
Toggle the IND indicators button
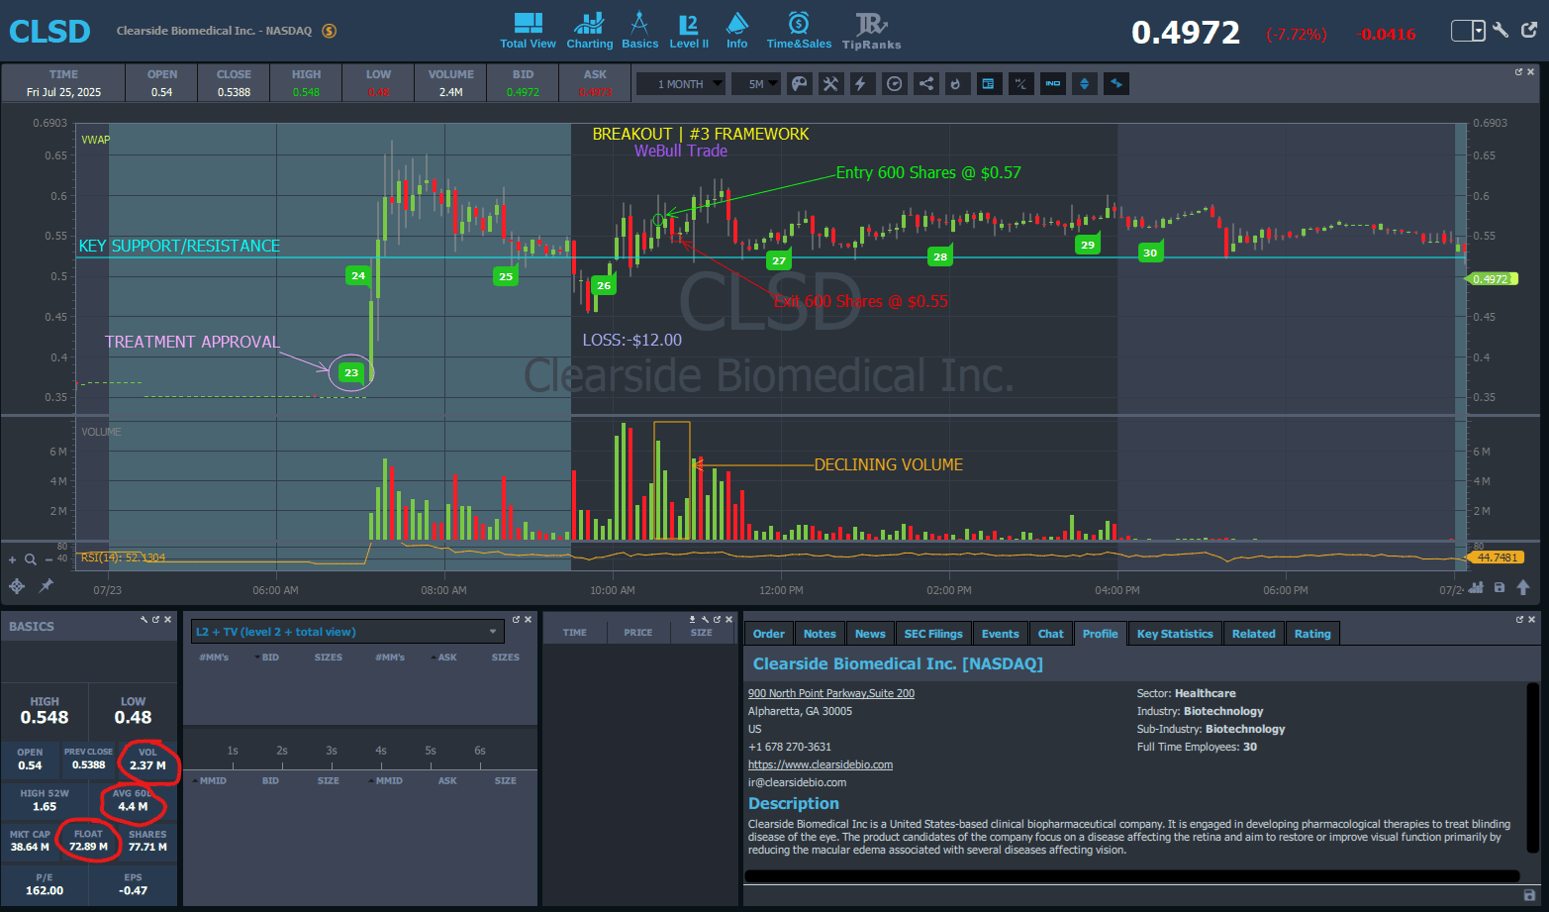[1052, 84]
